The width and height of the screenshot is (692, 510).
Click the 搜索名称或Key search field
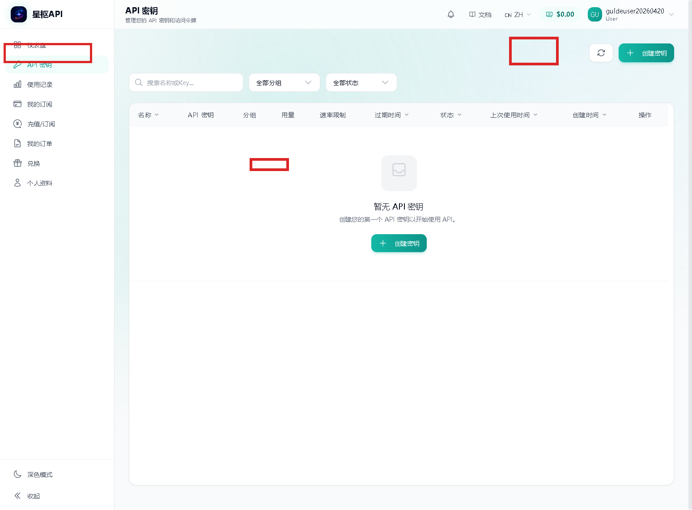[186, 82]
